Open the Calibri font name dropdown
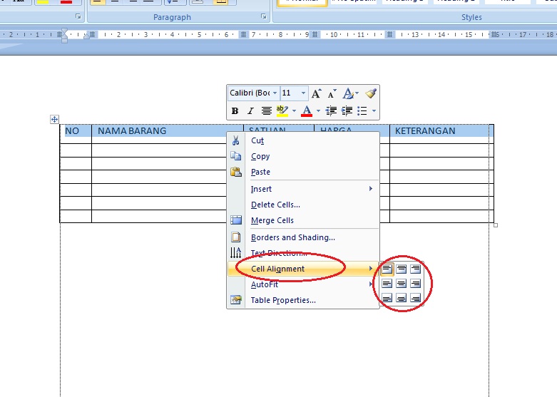557x397 pixels. (275, 93)
